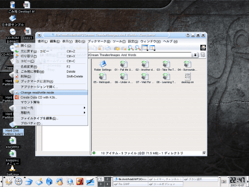249x187 pixels.
Task: Choose プロパティ(P)... in the context menu
Action: click(x=51, y=123)
